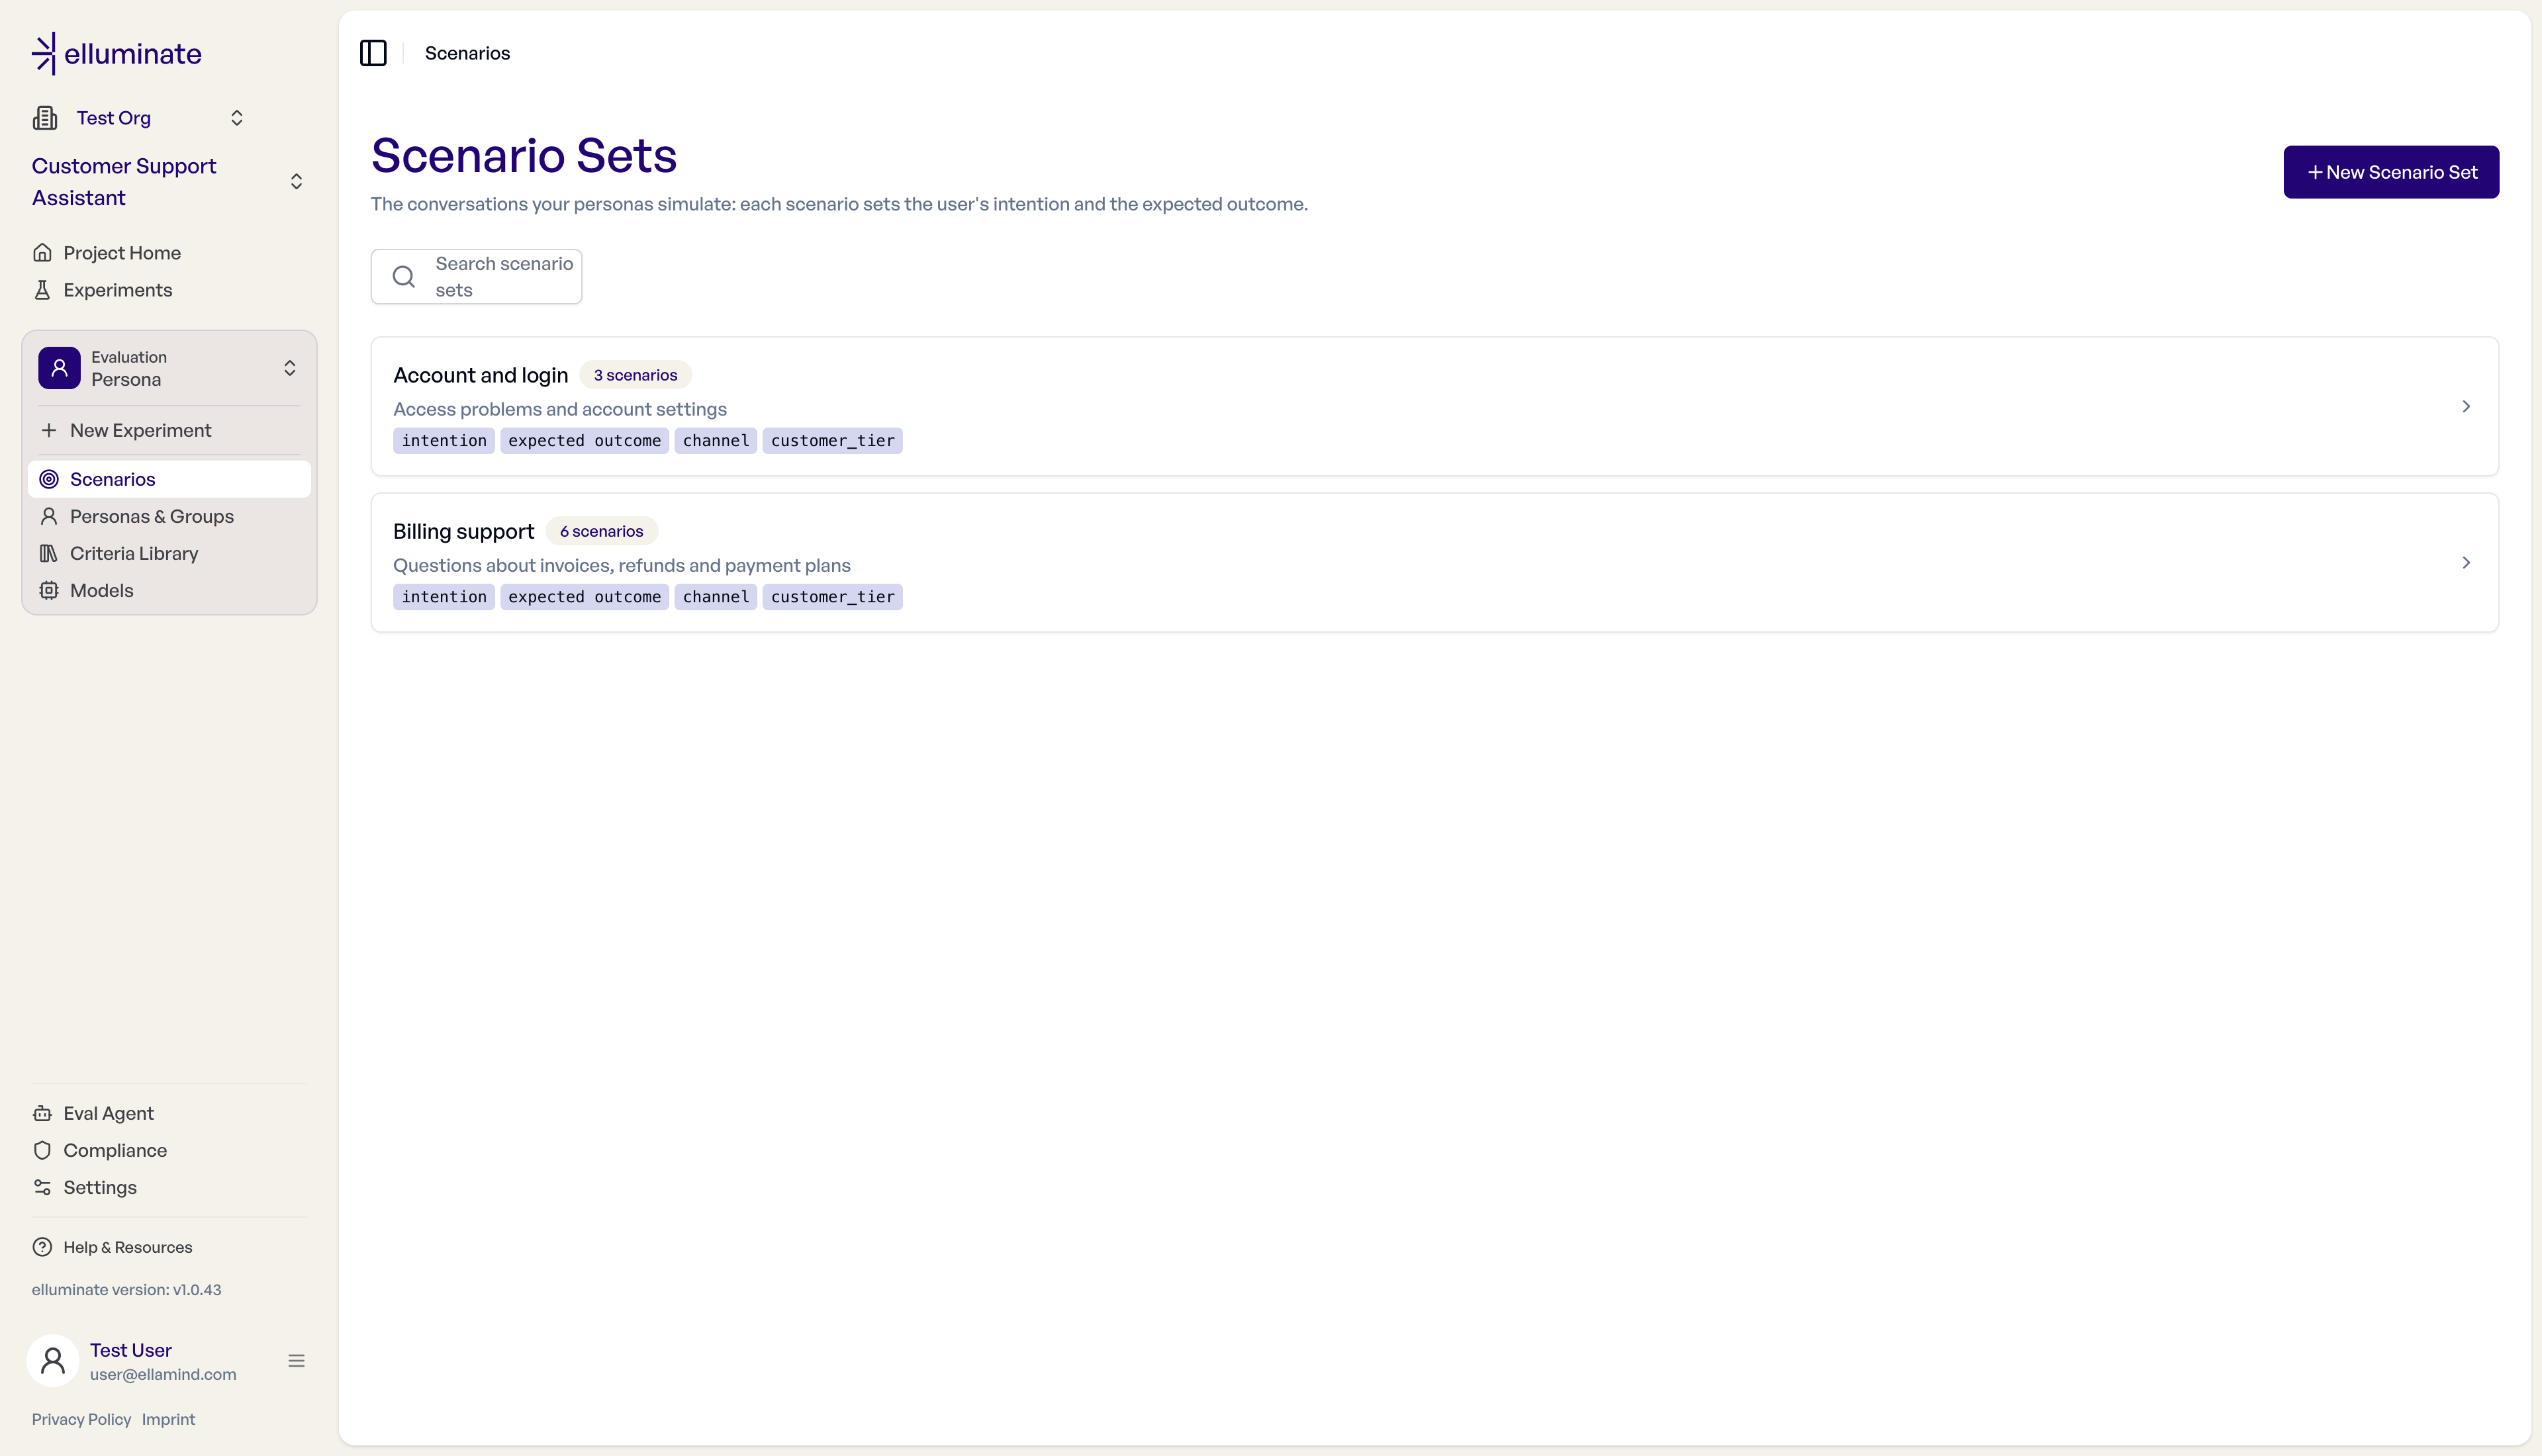
Task: Click the Personas & Groups person icon
Action: tap(49, 516)
